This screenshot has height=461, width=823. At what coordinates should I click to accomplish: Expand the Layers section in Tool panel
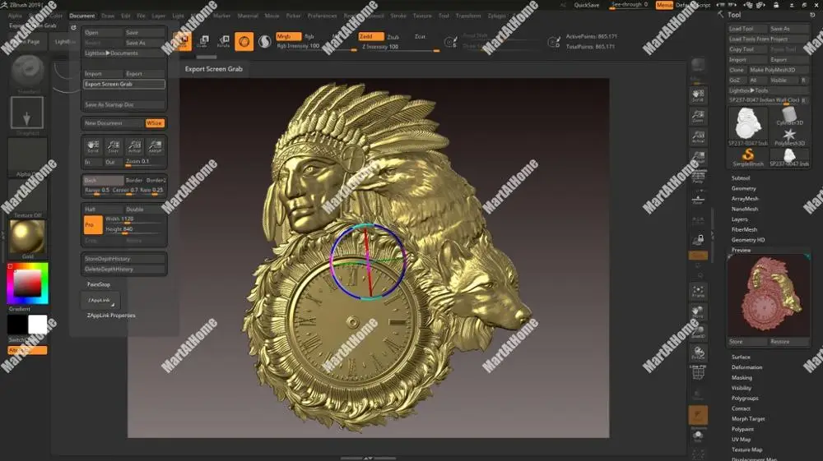740,219
